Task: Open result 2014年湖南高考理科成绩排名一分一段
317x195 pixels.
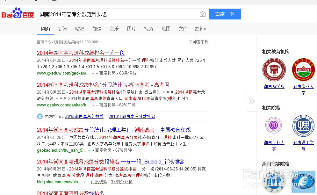Action: pos(81,53)
